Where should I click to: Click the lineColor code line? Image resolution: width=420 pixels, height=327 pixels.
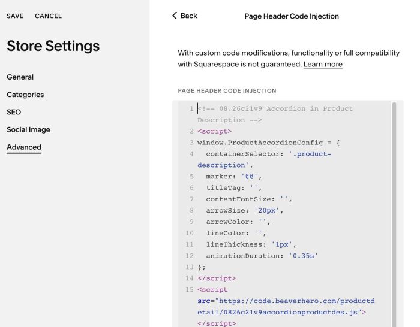(236, 233)
